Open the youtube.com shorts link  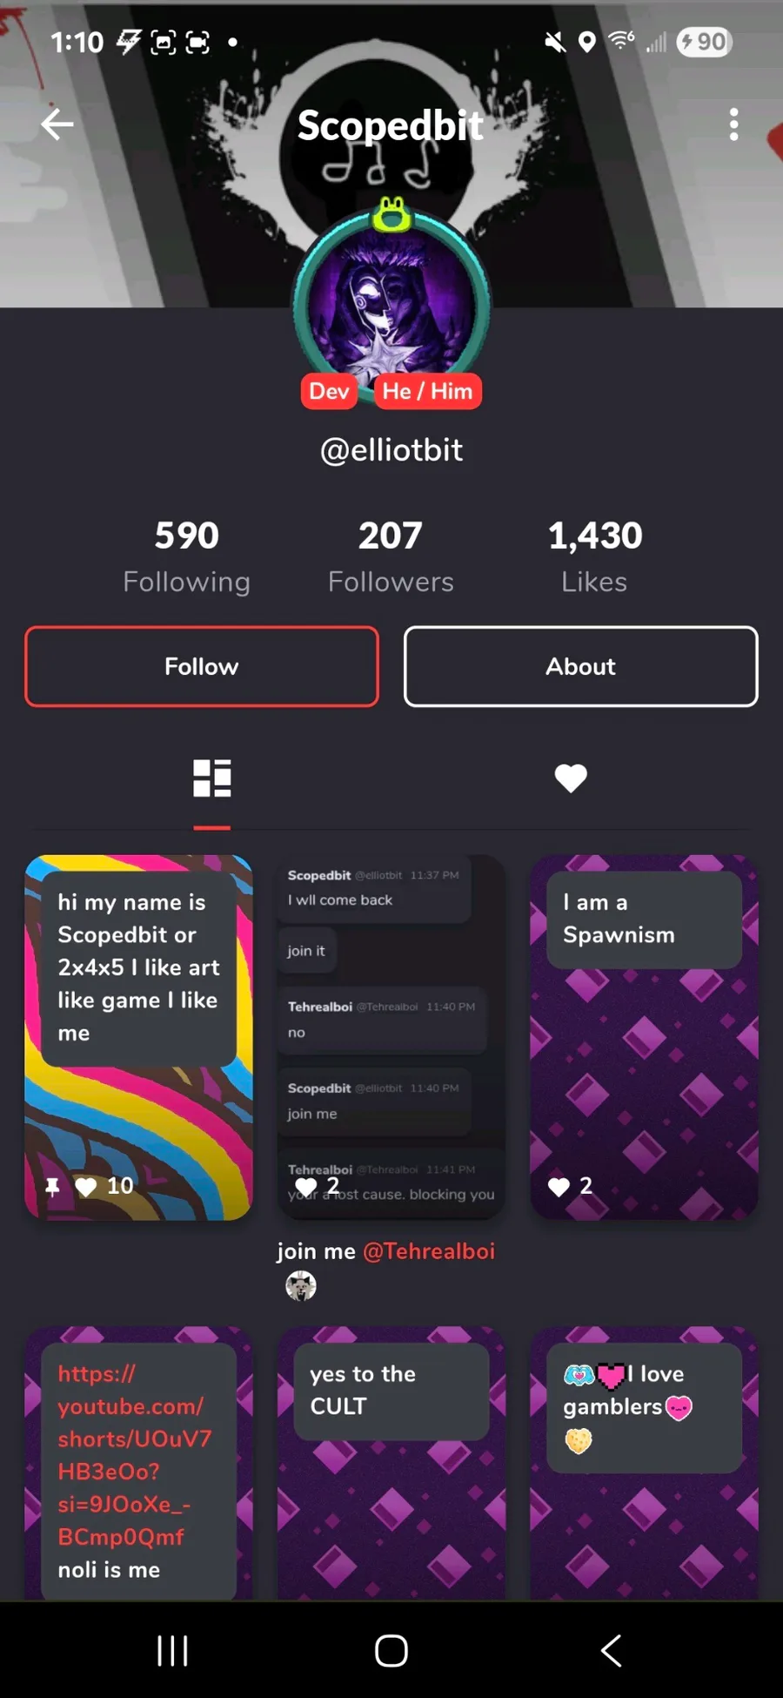135,1455
